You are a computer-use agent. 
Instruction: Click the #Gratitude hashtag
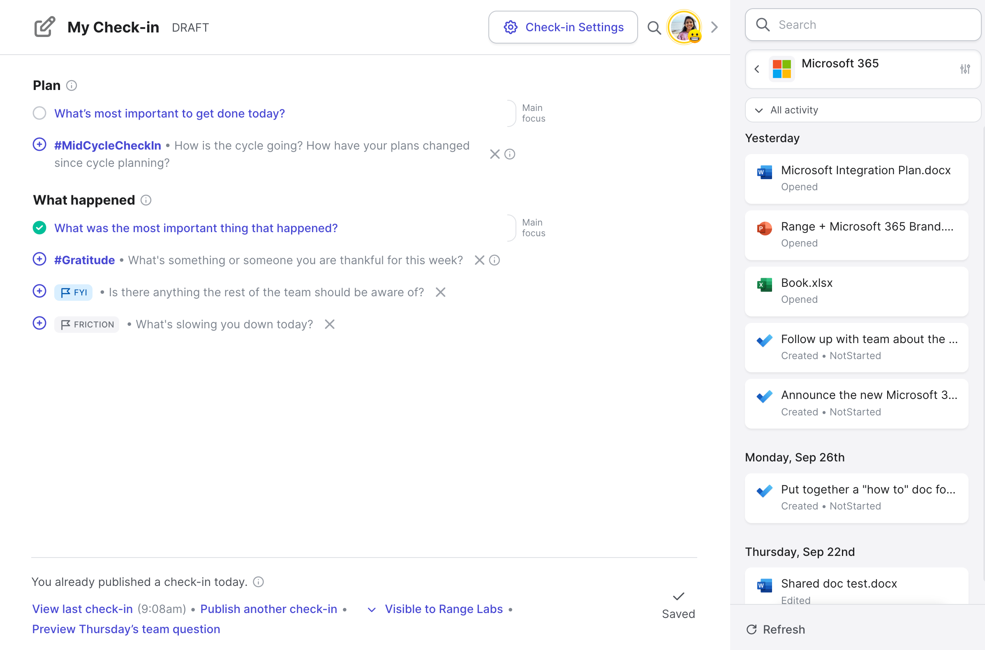pos(85,260)
